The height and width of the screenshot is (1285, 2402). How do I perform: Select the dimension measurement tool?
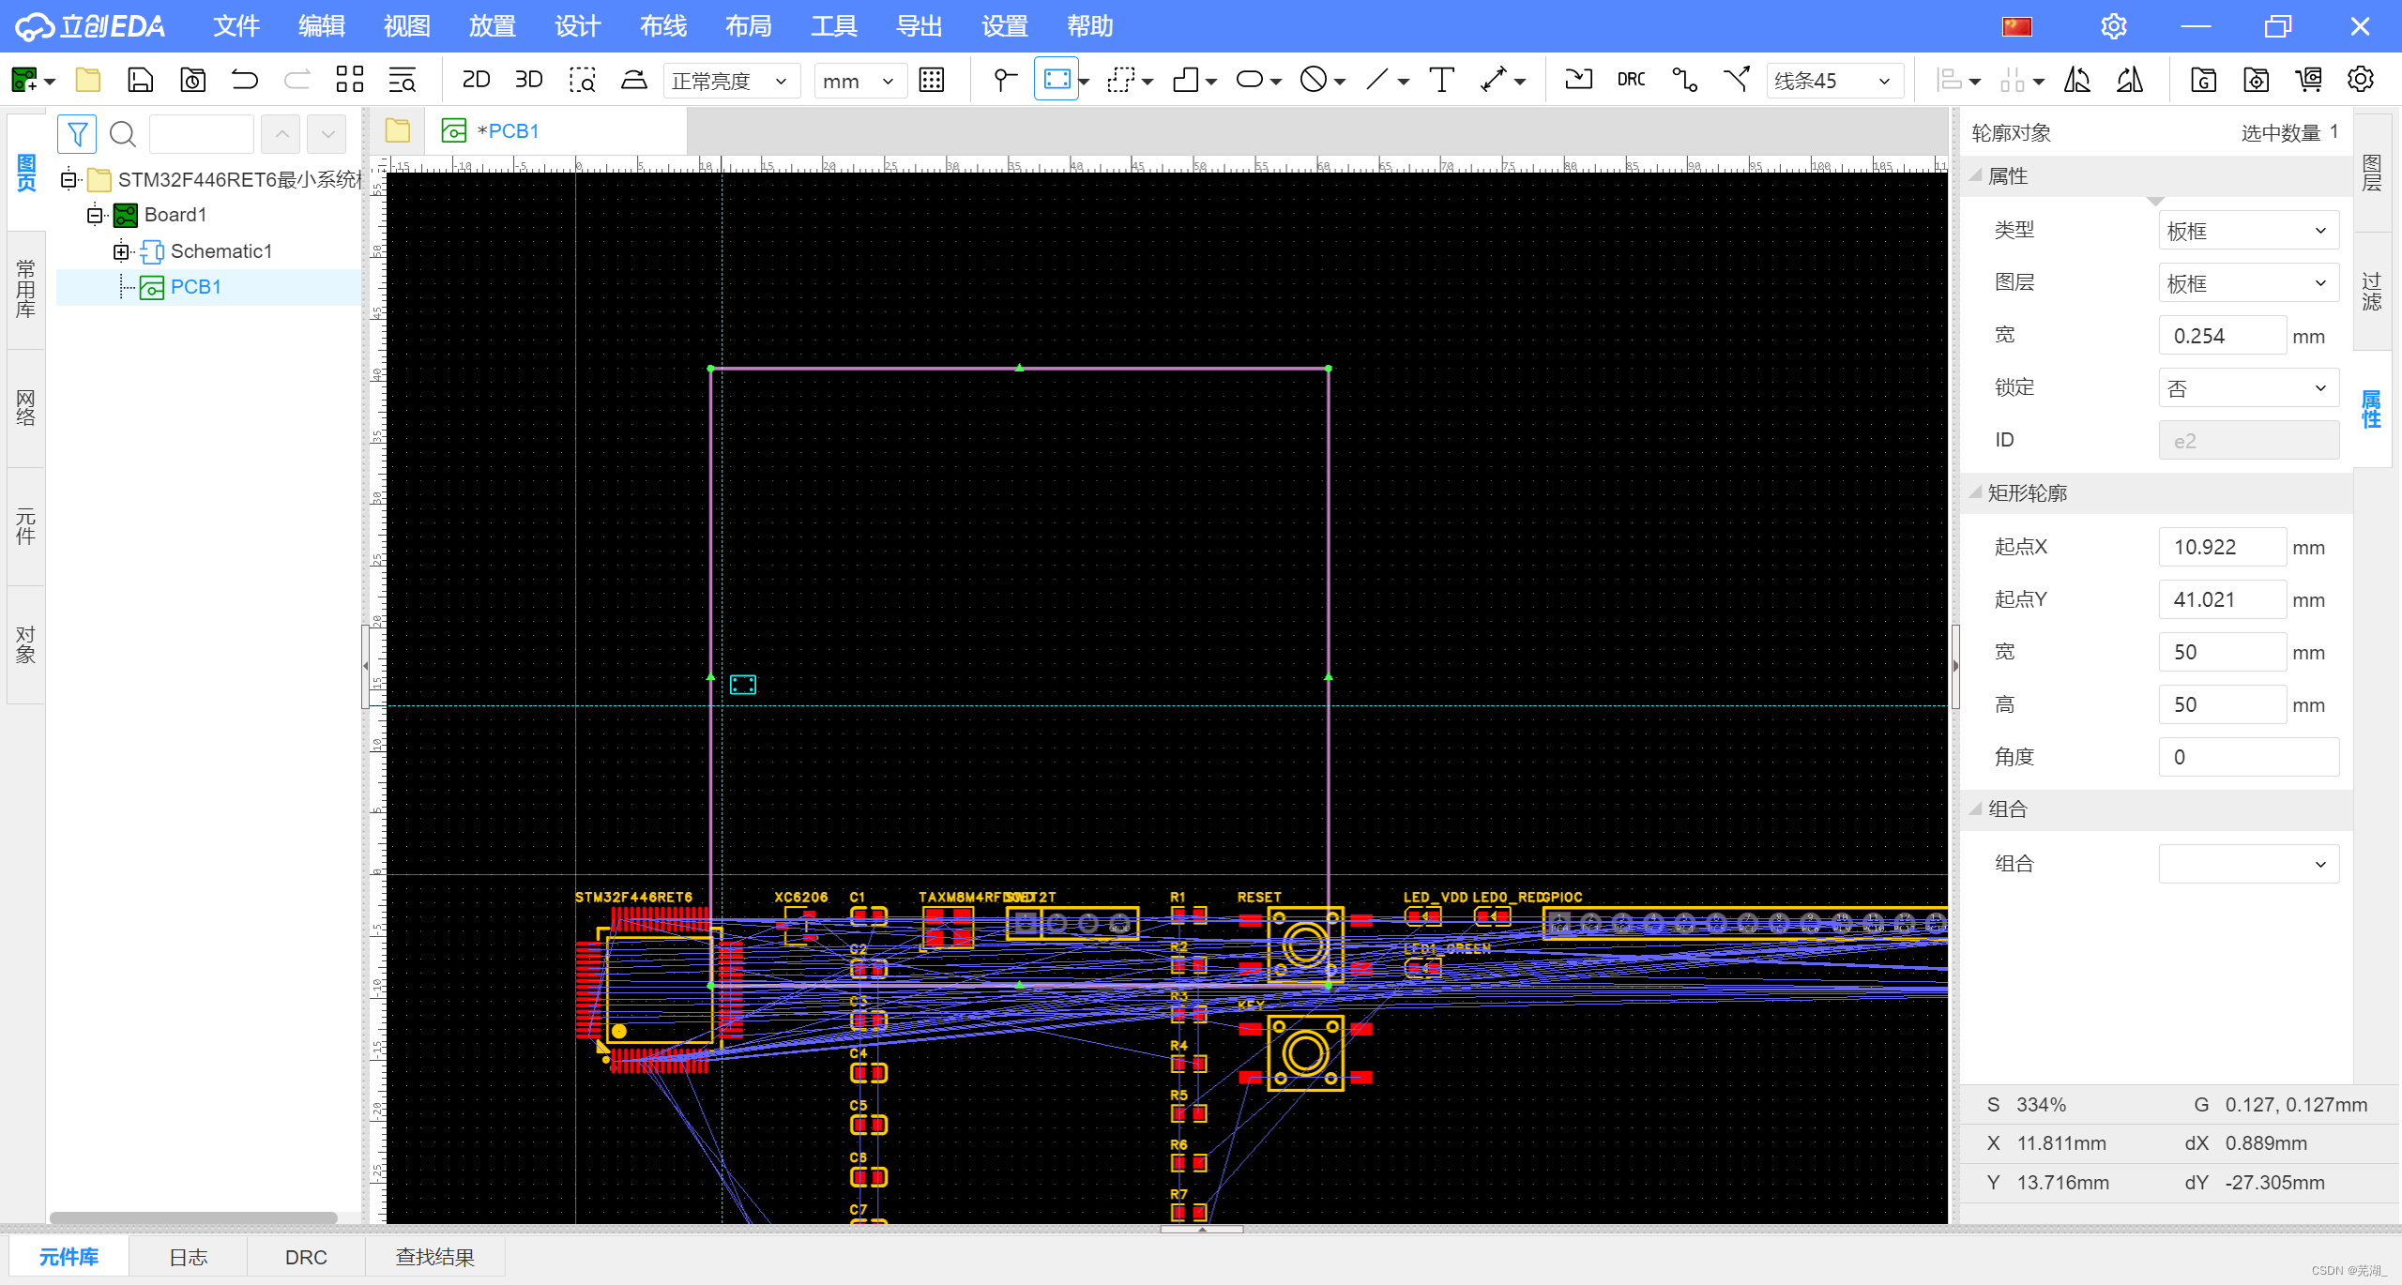(1494, 80)
